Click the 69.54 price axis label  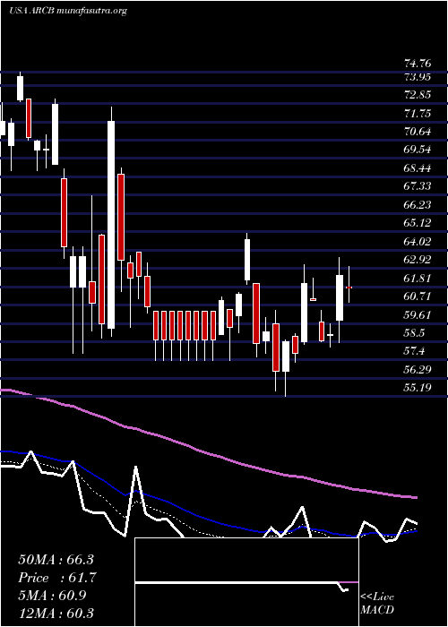(x=418, y=150)
